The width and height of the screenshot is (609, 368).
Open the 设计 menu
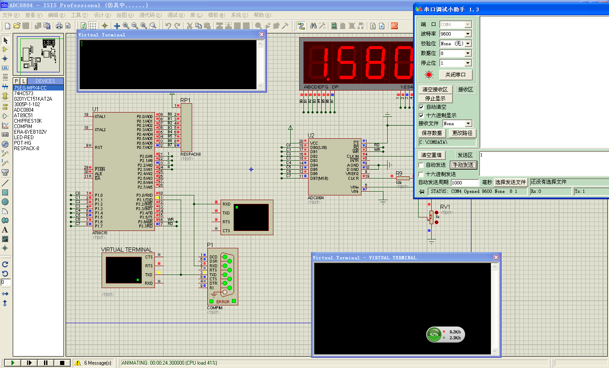pos(102,15)
